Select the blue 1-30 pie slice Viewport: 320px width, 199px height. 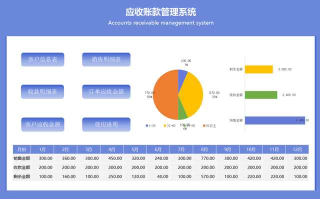click(181, 78)
